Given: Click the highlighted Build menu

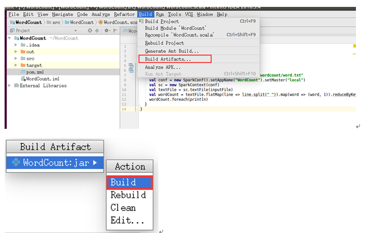Looking at the screenshot, I should pyautogui.click(x=145, y=14).
